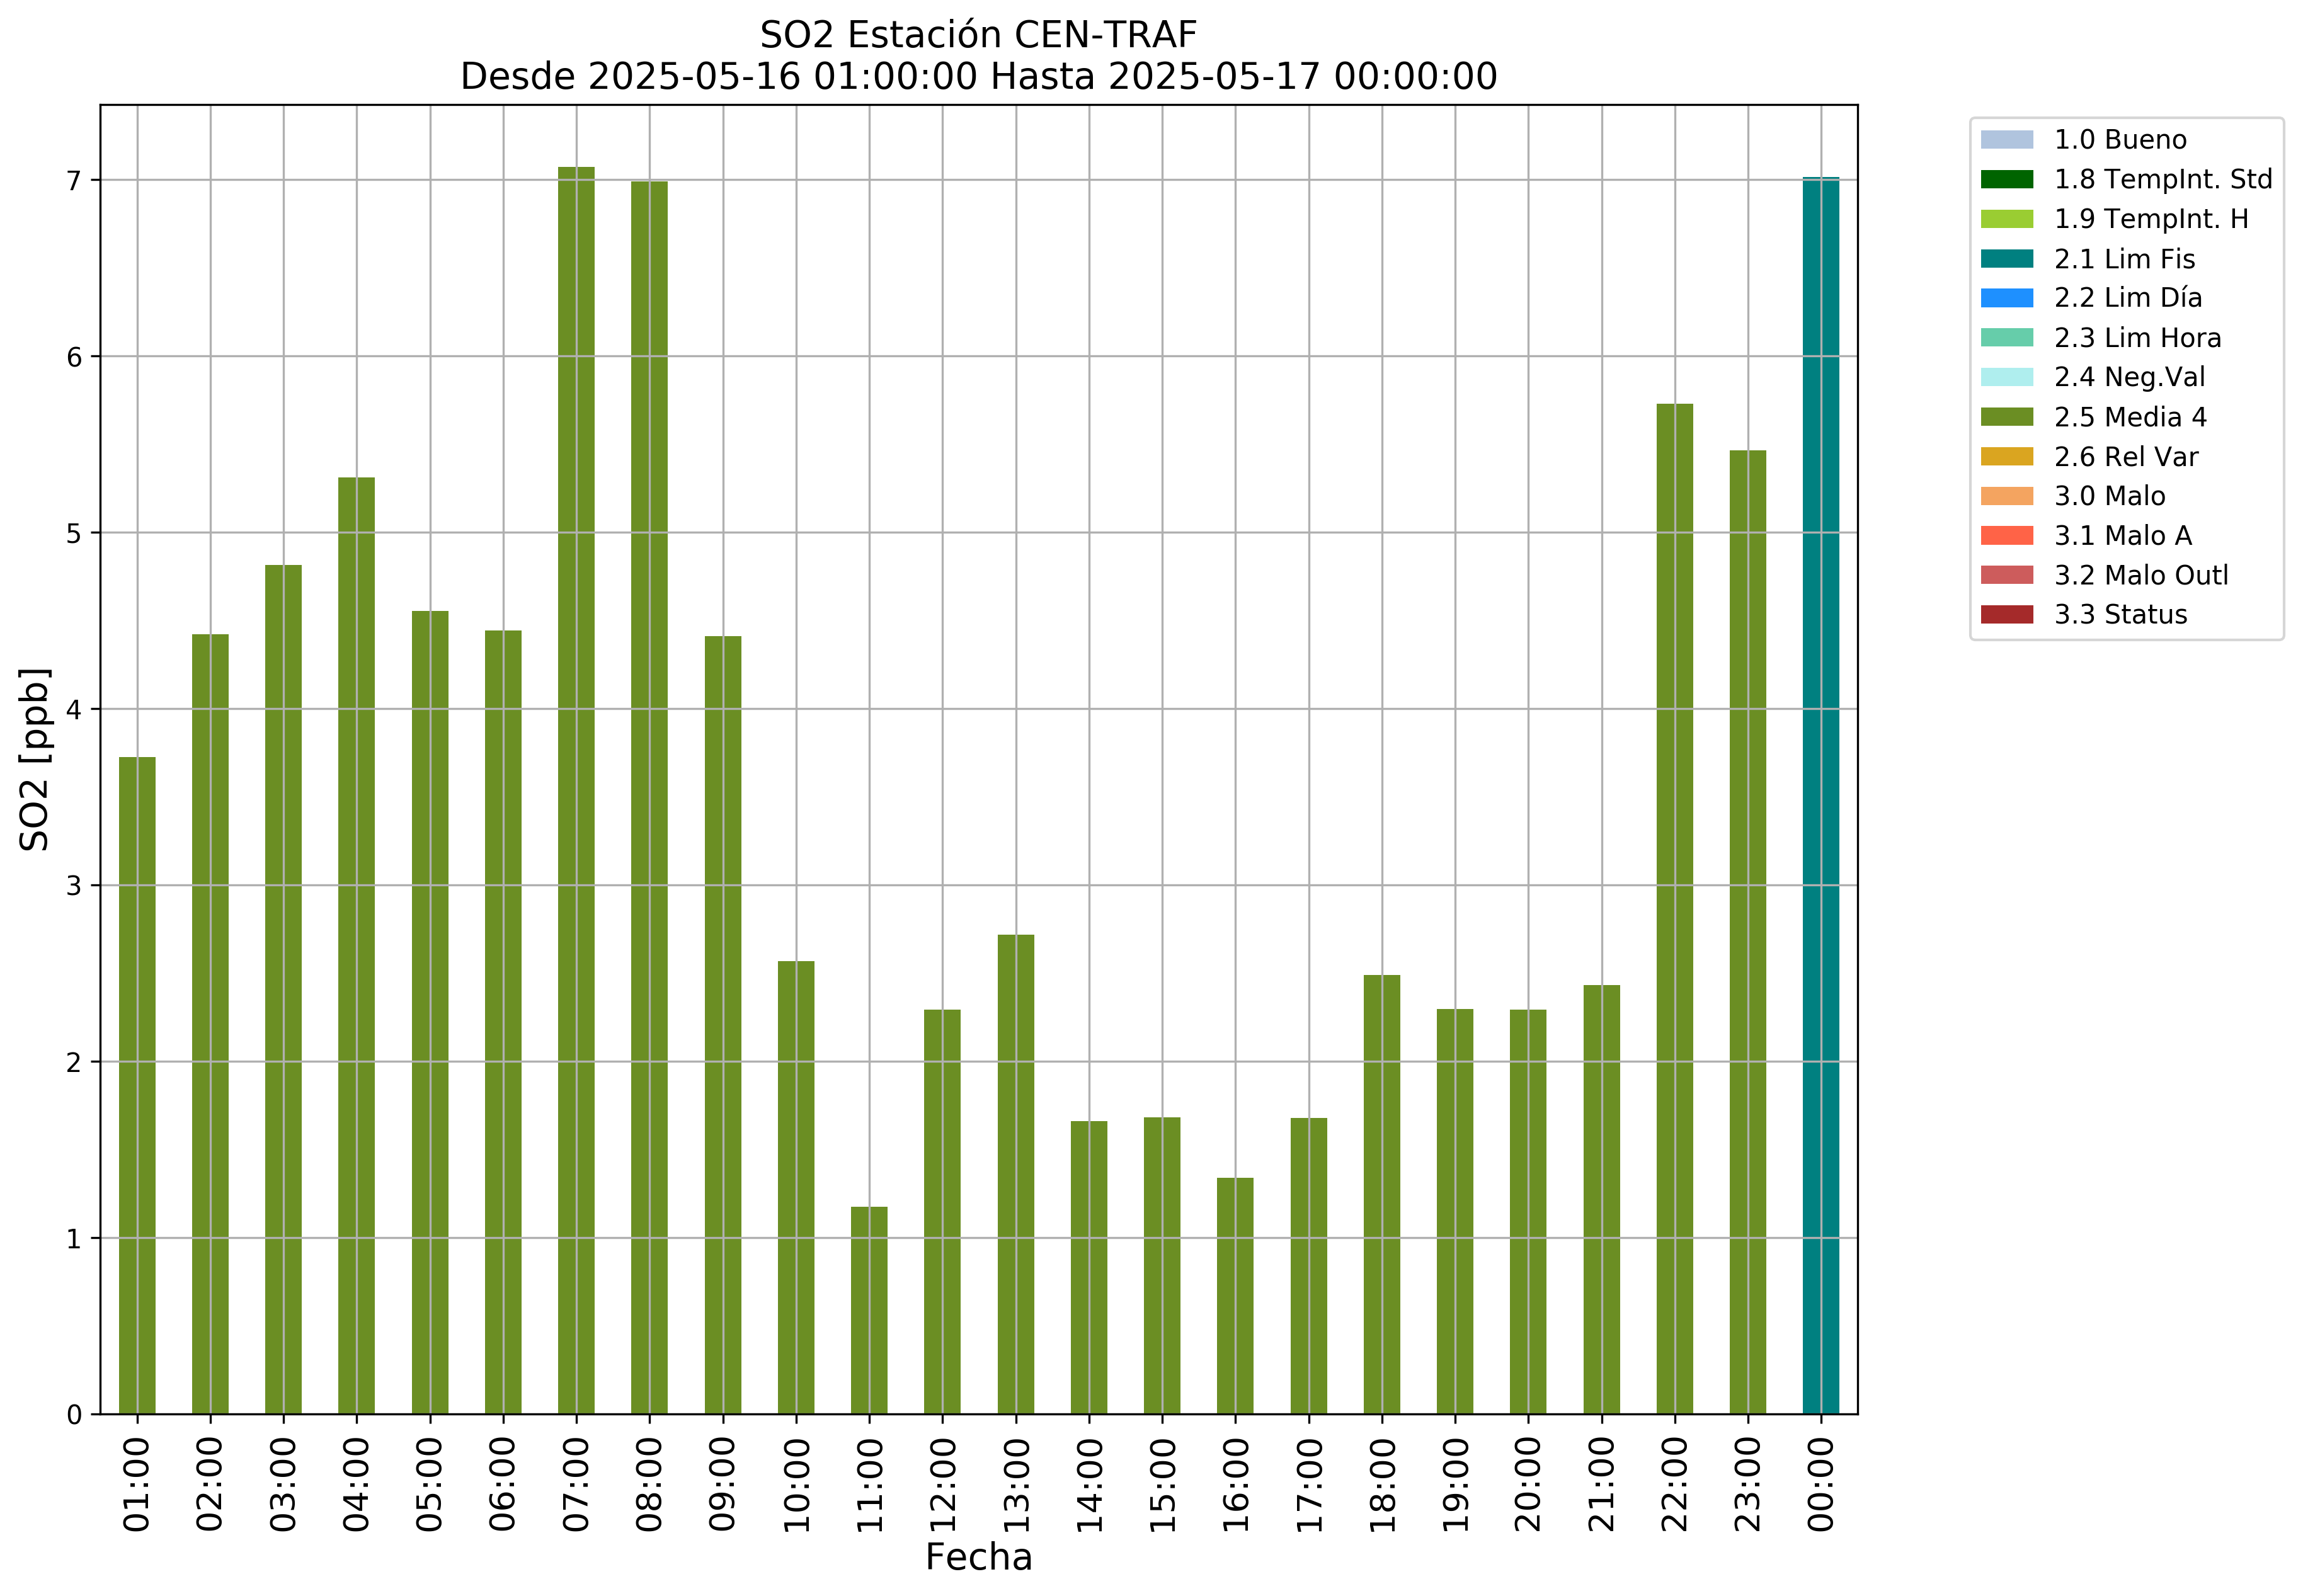
Task: Select the bar at 23:00
Action: 1747,932
